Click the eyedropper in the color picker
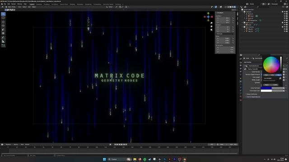The image size is (289, 162). [x=280, y=78]
